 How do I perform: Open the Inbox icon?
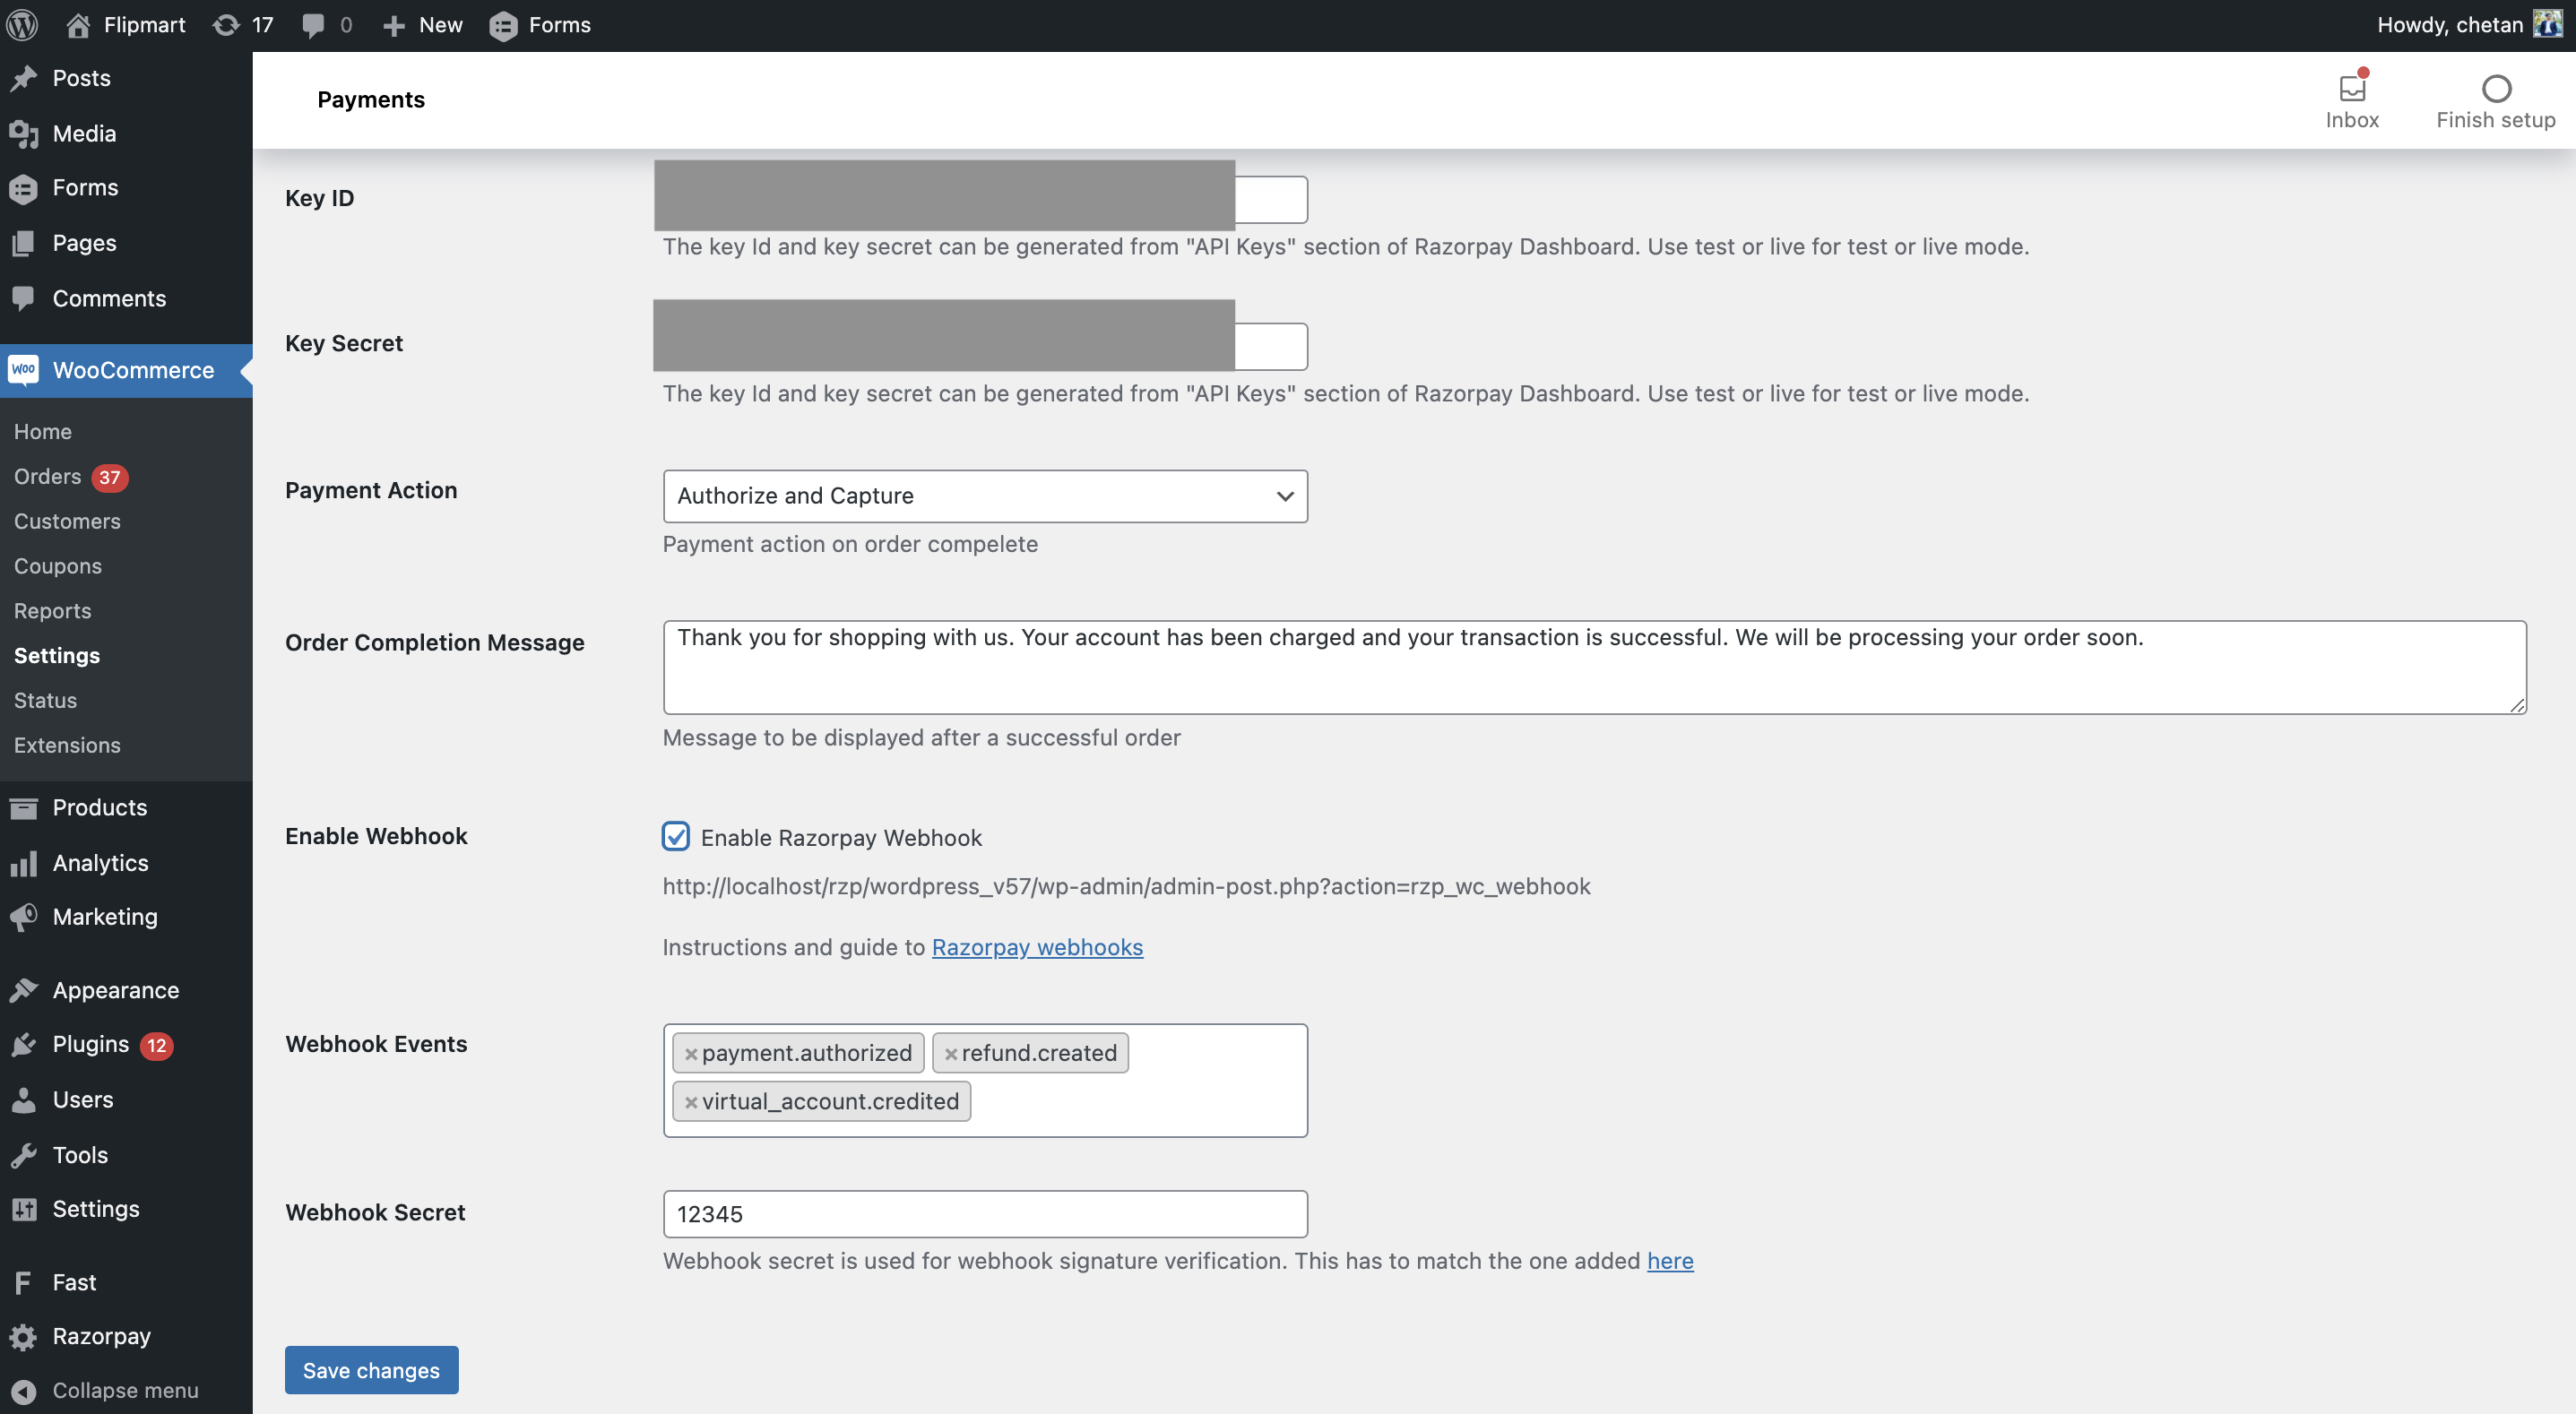[x=2352, y=87]
